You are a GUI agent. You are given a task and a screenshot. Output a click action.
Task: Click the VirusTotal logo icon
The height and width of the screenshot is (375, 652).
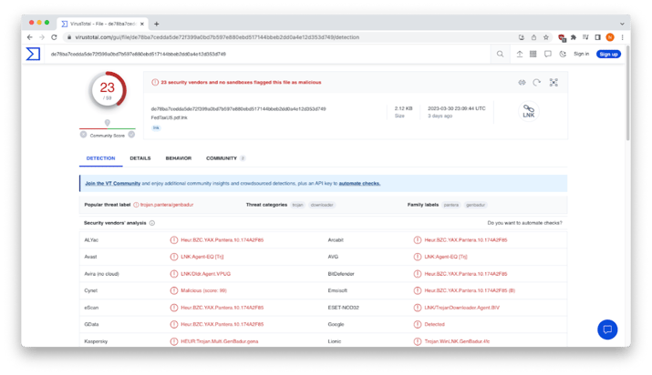(33, 55)
